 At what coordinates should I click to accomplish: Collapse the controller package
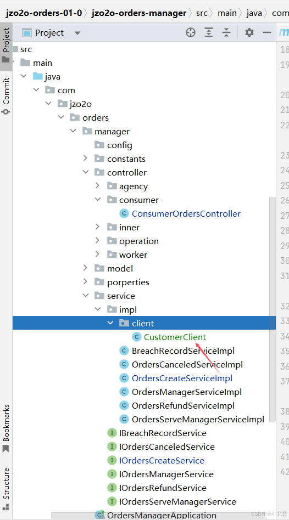tap(85, 172)
